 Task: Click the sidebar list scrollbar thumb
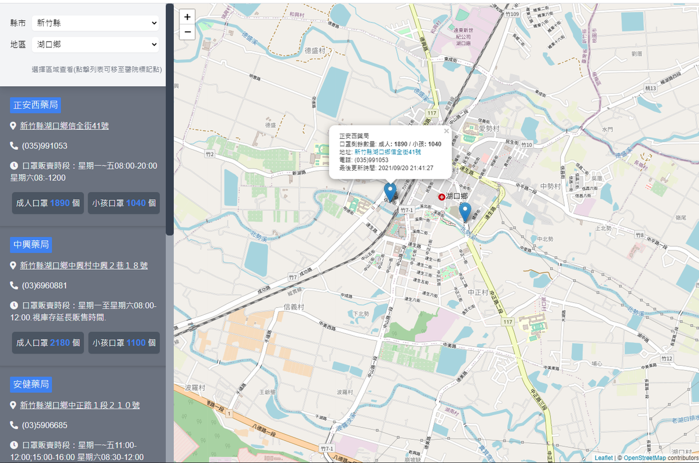tap(170, 119)
